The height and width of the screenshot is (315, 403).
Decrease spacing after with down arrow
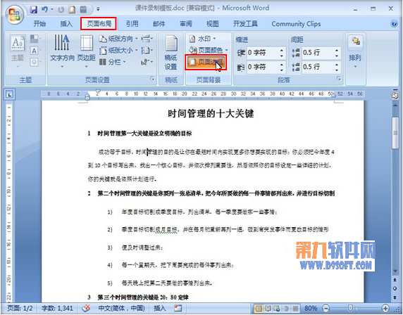coord(337,70)
